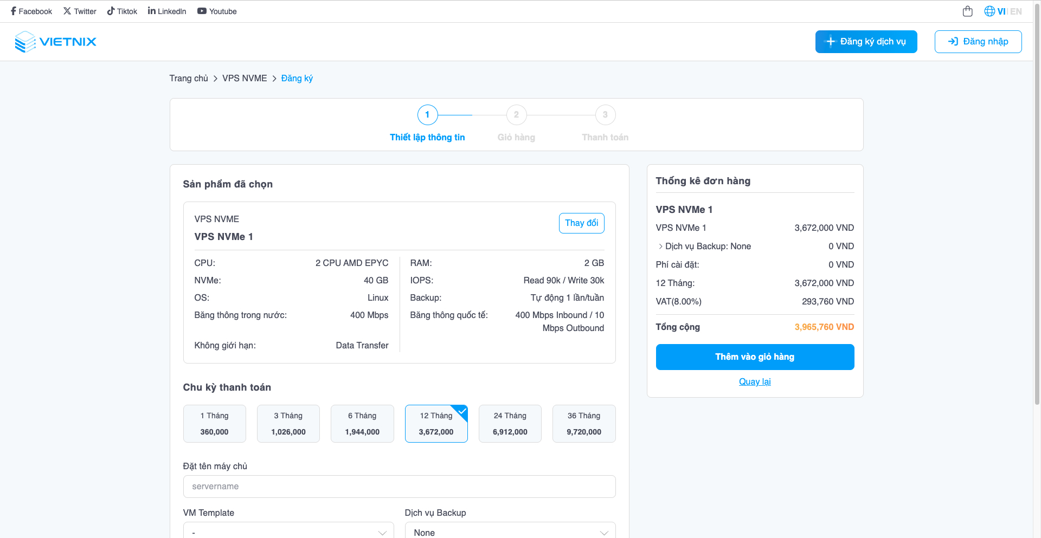Open the Tiktok link
1041x538 pixels.
point(122,11)
